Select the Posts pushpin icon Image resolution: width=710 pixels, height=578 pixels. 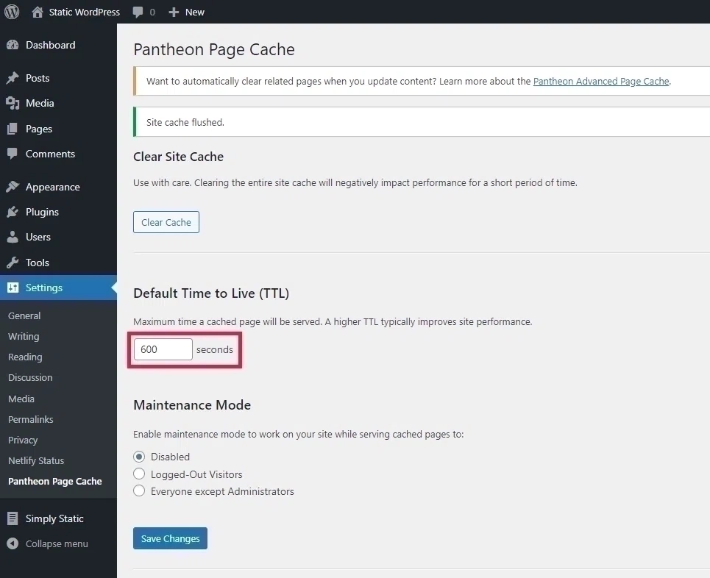[x=12, y=78]
